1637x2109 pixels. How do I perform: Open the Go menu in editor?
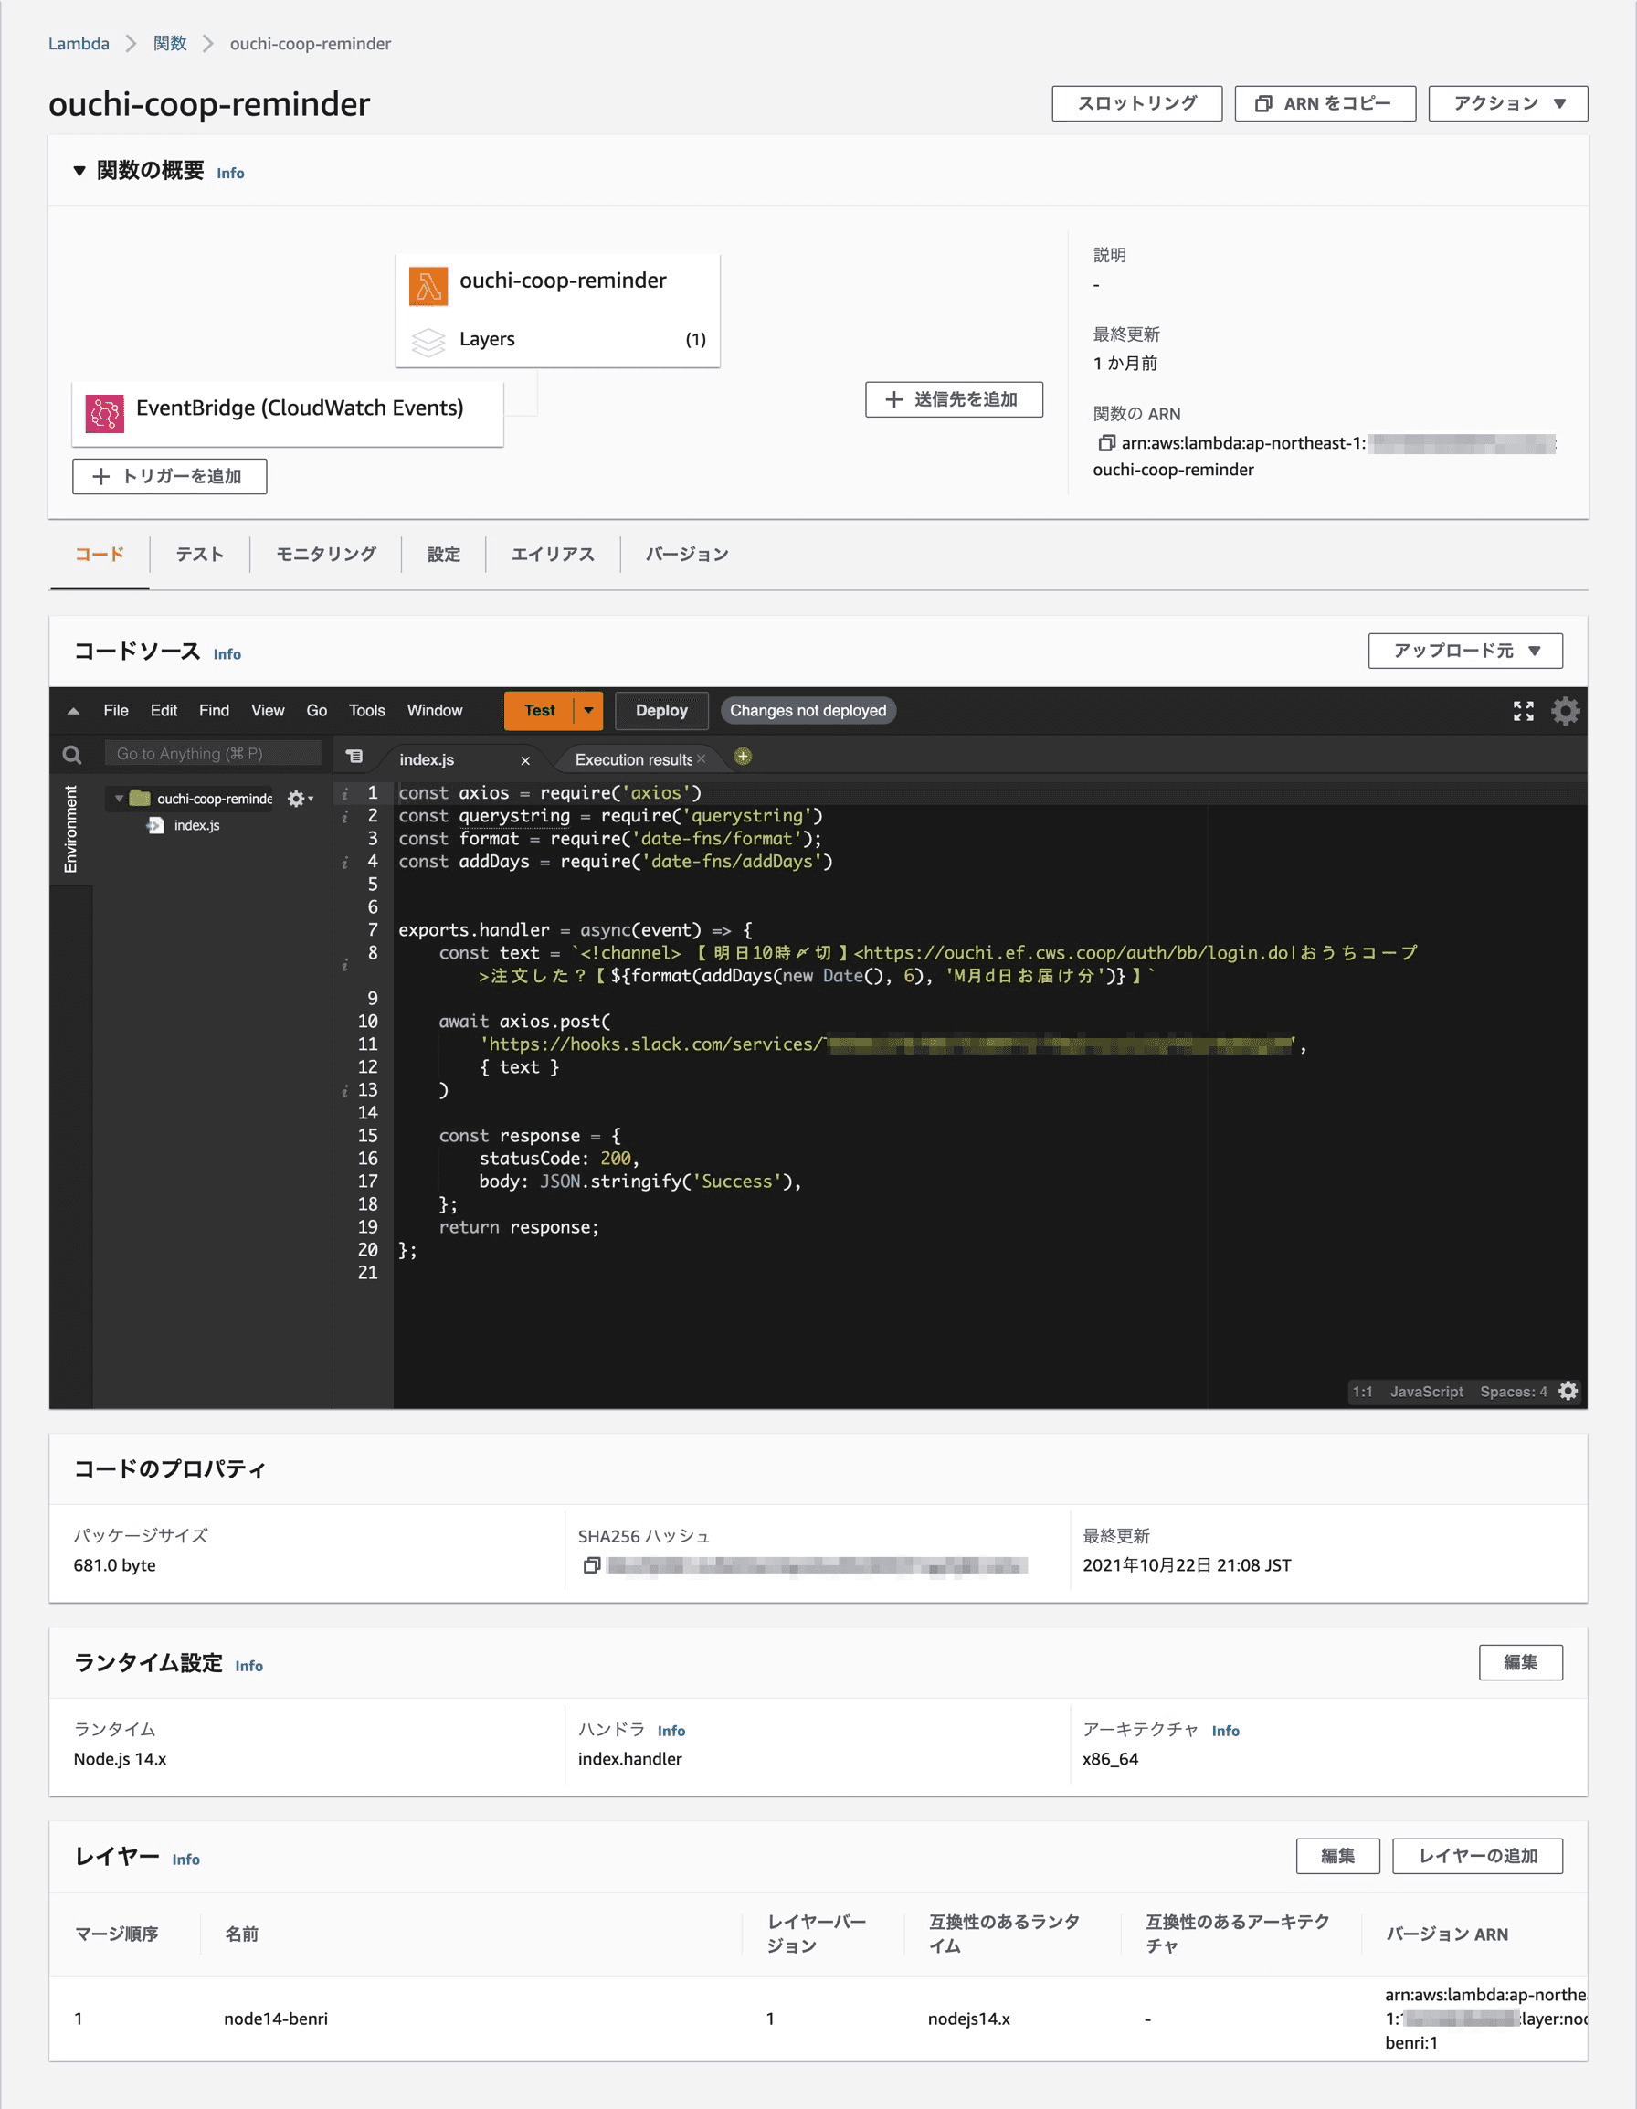(x=317, y=711)
